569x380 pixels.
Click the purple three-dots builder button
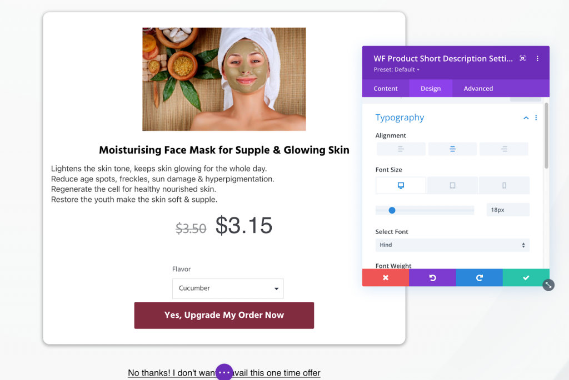coord(224,372)
